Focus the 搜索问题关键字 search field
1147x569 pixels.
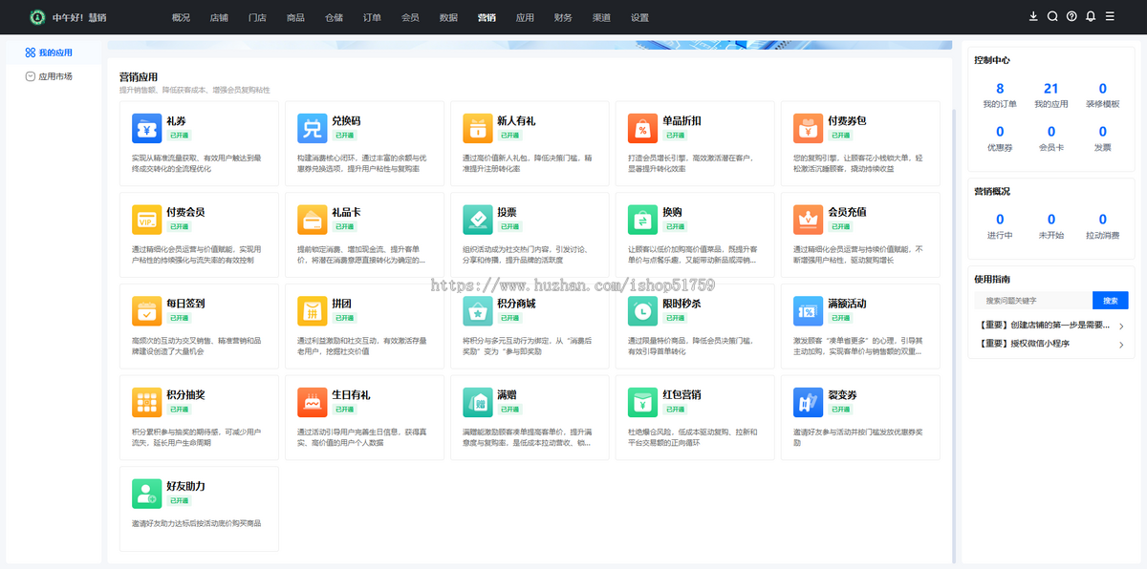coord(1033,300)
